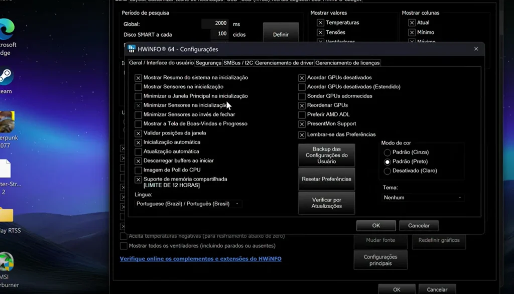Toggle Minimizar Sensores na inicialização checkbox
Screen dimensions: 514x294
pyautogui.click(x=138, y=105)
